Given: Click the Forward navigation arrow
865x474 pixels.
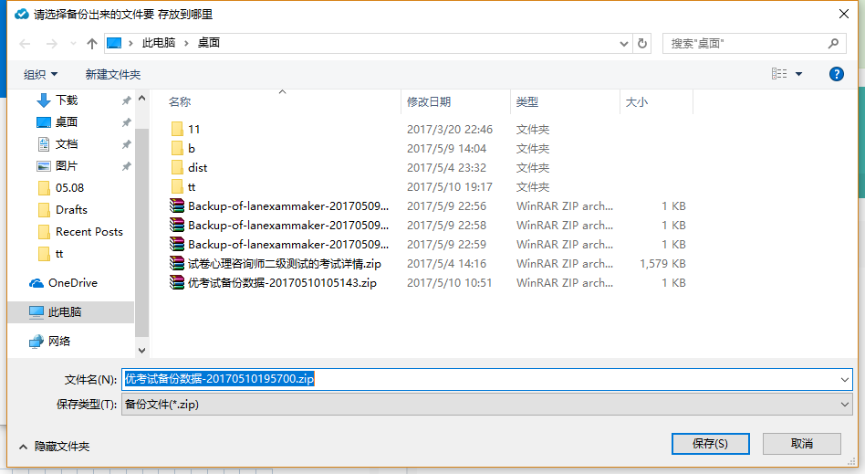Looking at the screenshot, I should coord(51,44).
